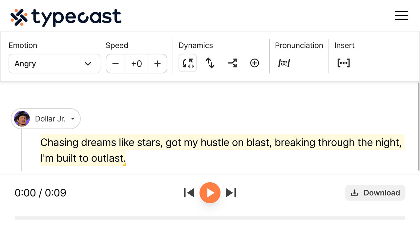Click the diverging arrow Dynamics icon
This screenshot has height=236, width=420.
232,63
